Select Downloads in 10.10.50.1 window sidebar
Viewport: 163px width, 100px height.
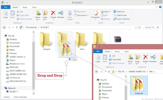[13, 46]
